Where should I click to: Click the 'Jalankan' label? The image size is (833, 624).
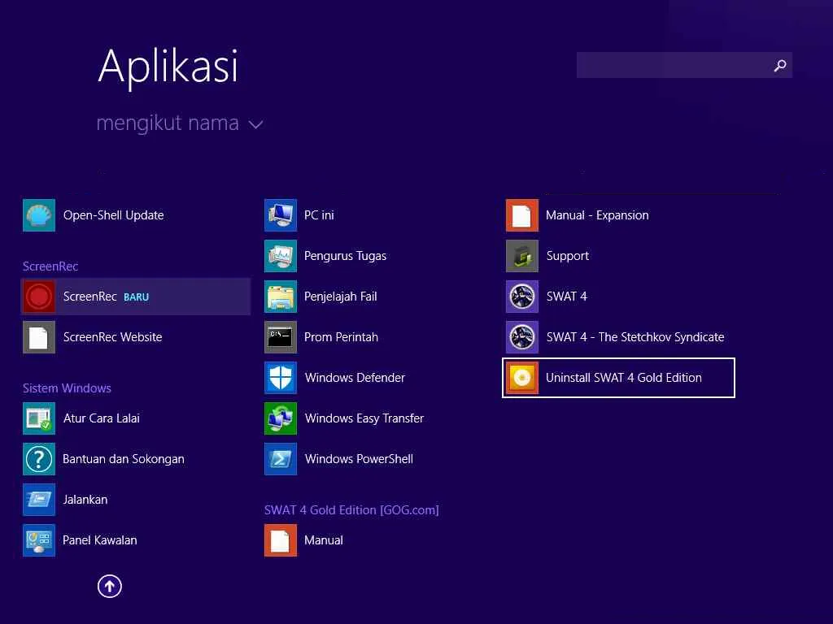tap(85, 500)
